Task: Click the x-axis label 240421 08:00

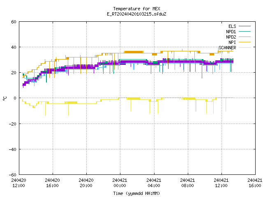Action: coord(187,183)
